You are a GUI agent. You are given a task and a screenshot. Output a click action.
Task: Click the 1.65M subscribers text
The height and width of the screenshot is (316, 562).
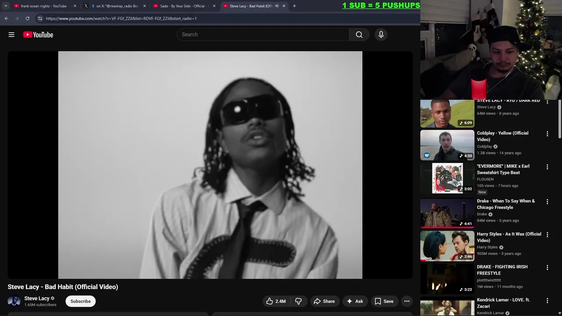pyautogui.click(x=40, y=305)
